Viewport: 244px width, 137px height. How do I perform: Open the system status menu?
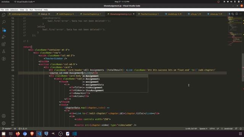[x=233, y=2]
